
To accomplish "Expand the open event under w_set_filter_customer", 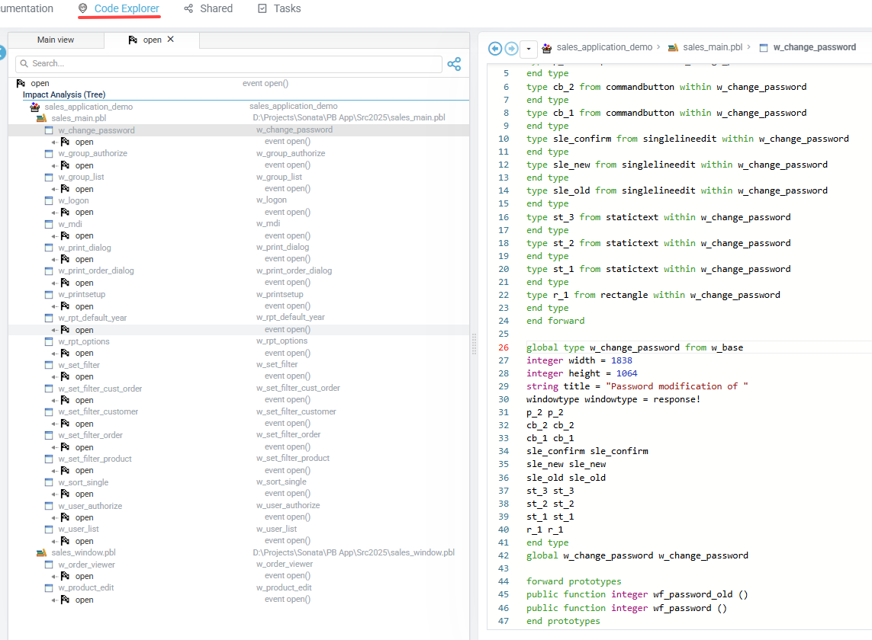I will coord(54,424).
